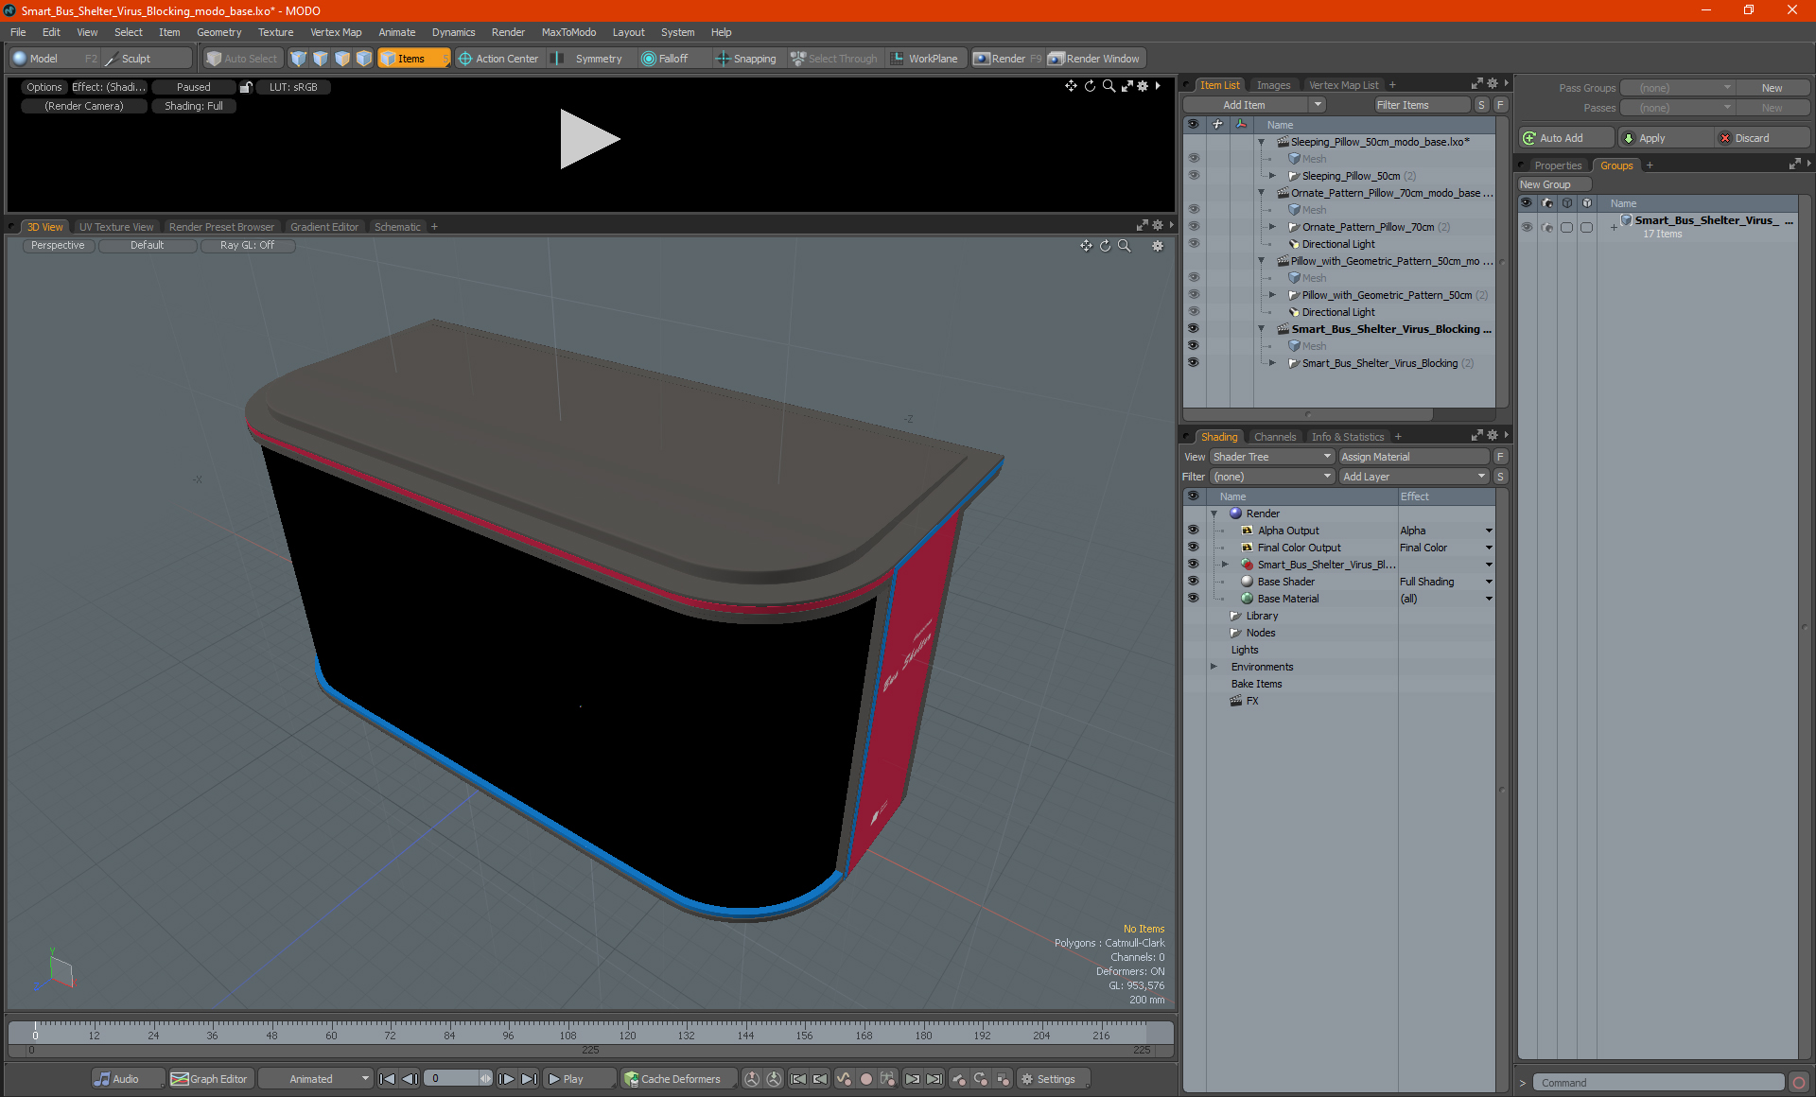Screen dimensions: 1816x1097
Task: Open the MaxToModo menu
Action: click(568, 32)
